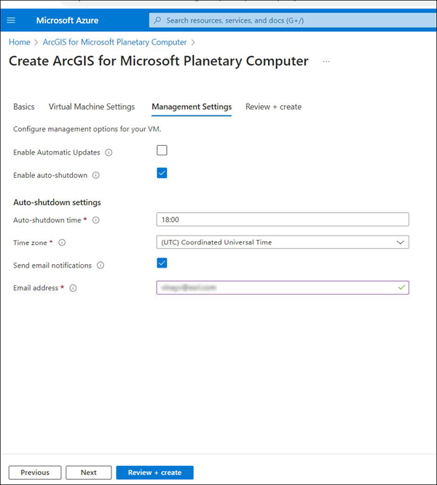Click the Create ArcGIS page title

tap(159, 61)
